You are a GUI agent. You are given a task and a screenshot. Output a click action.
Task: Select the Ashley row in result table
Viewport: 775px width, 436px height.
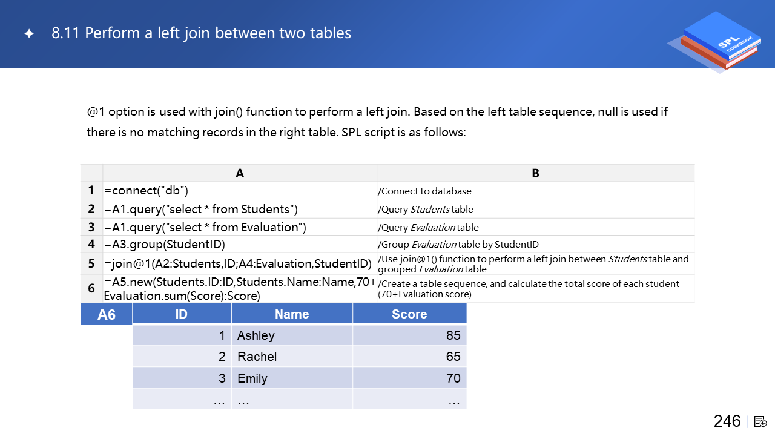pyautogui.click(x=299, y=335)
